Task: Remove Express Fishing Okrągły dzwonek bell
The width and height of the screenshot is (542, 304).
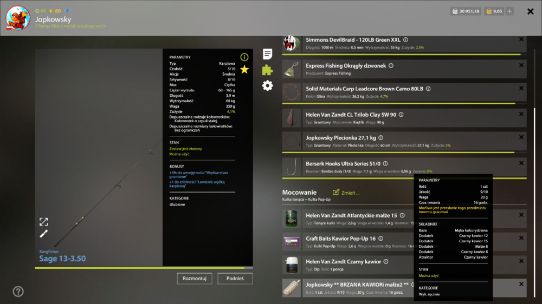Action: point(521,63)
